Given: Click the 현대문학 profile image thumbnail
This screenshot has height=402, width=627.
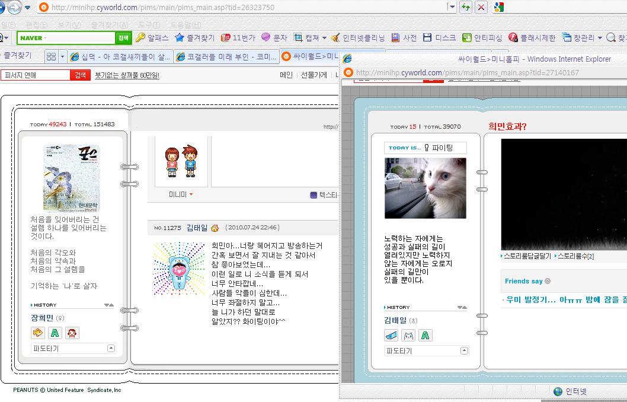Looking at the screenshot, I should [71, 178].
